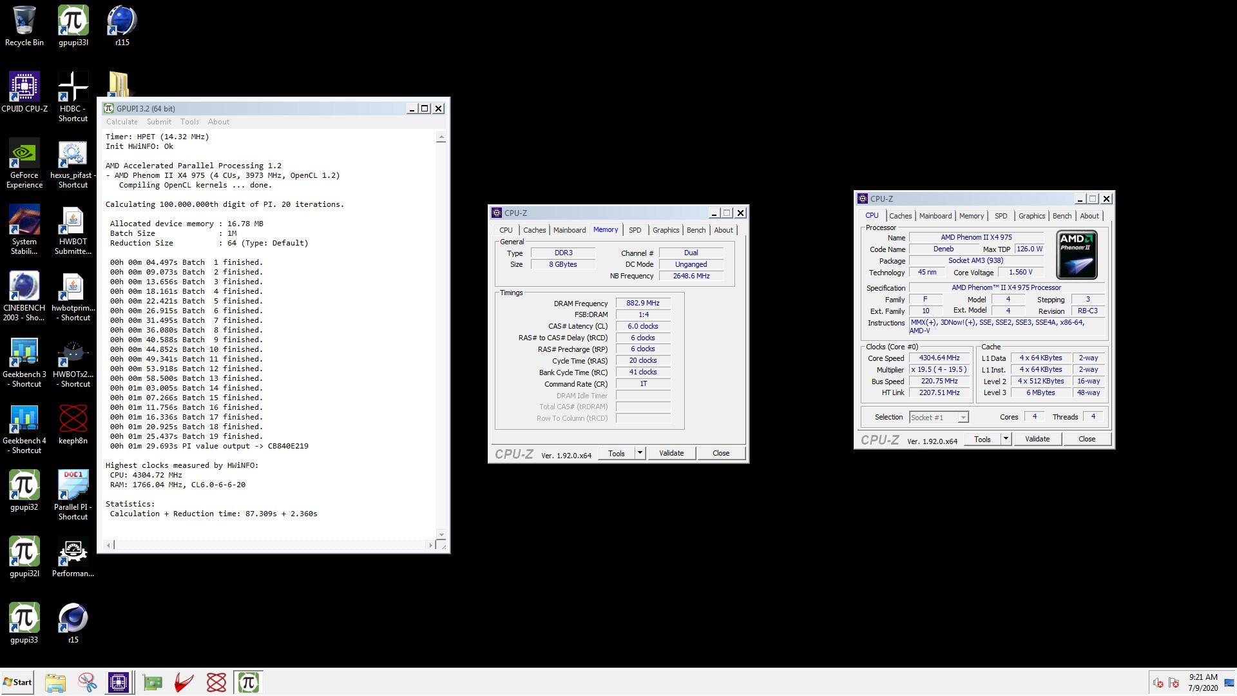
Task: Select the keeph8n desktop icon
Action: pyautogui.click(x=73, y=424)
